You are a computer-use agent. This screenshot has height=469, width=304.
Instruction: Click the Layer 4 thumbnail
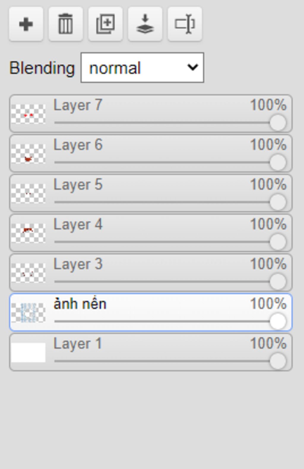point(28,233)
